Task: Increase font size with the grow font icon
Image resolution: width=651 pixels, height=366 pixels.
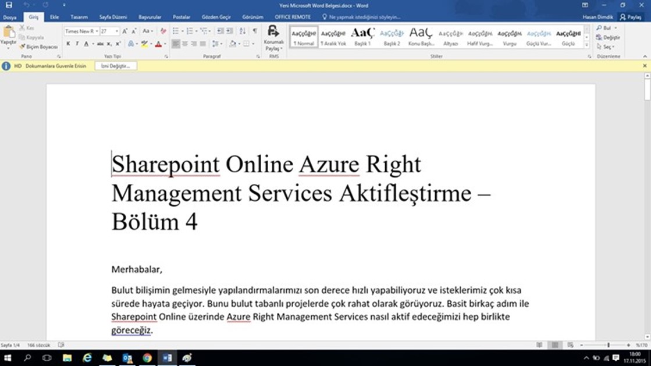Action: coord(124,31)
